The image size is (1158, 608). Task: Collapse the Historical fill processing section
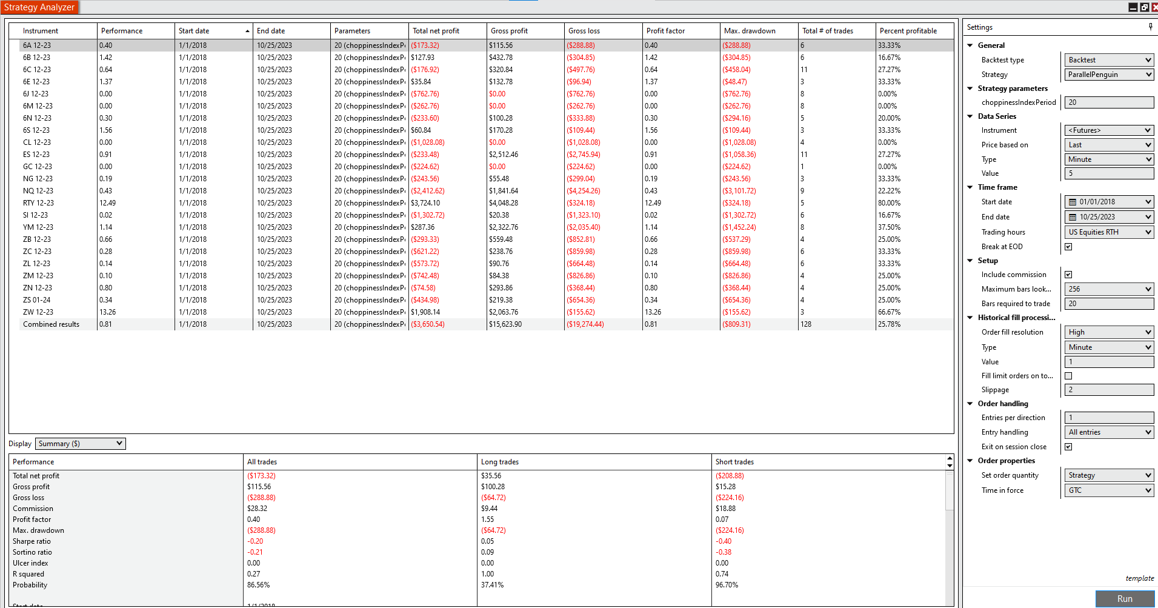pyautogui.click(x=970, y=318)
